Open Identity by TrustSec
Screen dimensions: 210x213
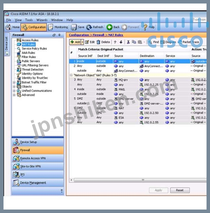[35, 78]
